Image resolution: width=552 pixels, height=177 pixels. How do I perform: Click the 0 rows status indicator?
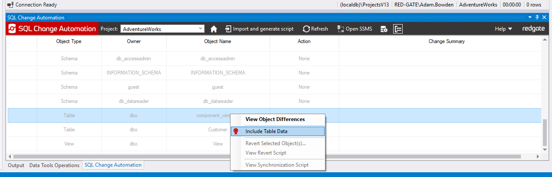coord(533,5)
